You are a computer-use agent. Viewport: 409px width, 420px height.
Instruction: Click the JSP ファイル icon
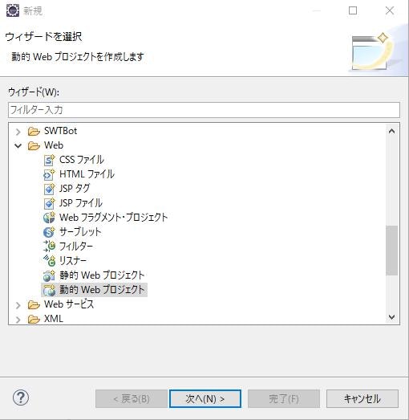(x=49, y=203)
